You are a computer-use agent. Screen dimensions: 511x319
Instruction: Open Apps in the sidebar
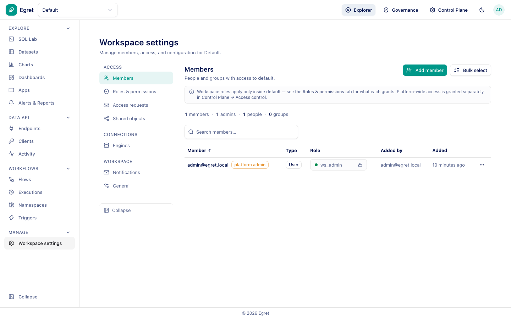[39, 90]
